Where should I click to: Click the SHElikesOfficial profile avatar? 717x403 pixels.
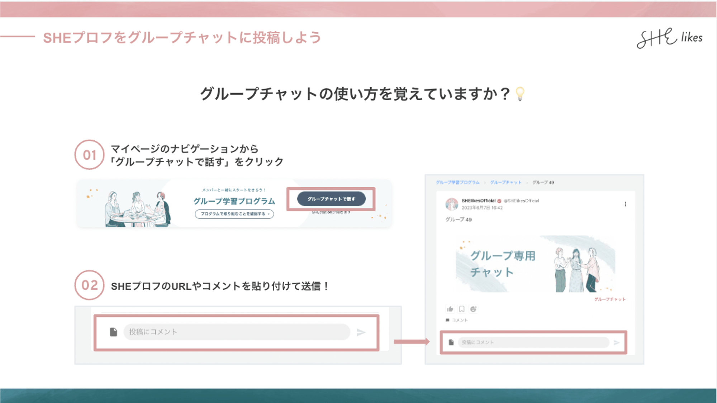(x=451, y=204)
